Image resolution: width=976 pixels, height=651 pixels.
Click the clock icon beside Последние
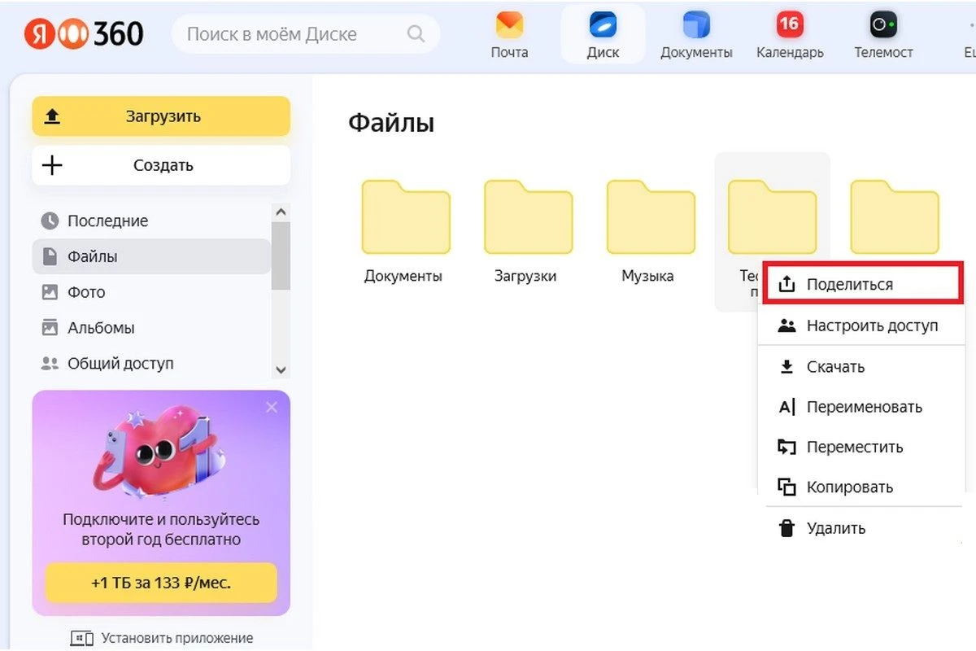click(50, 221)
